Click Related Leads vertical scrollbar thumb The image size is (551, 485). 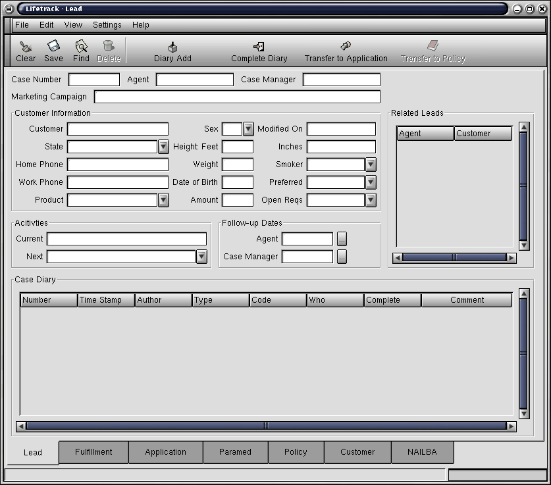point(523,186)
